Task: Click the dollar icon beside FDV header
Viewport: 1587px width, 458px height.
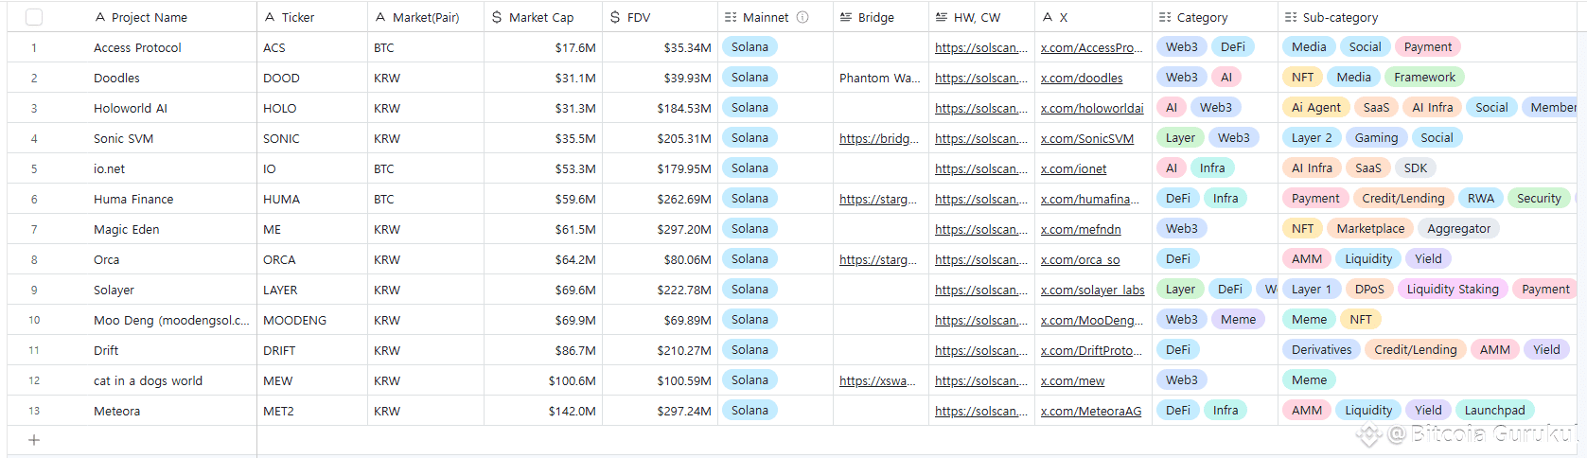Action: pyautogui.click(x=615, y=17)
